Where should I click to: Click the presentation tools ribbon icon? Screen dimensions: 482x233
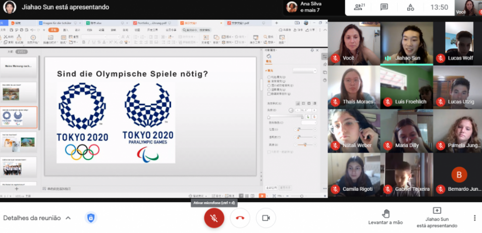tap(255, 37)
